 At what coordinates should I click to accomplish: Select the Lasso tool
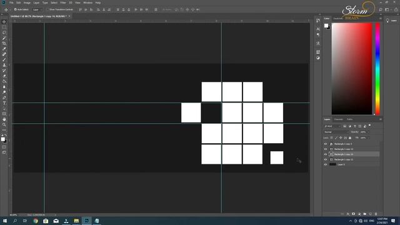pyautogui.click(x=4, y=32)
